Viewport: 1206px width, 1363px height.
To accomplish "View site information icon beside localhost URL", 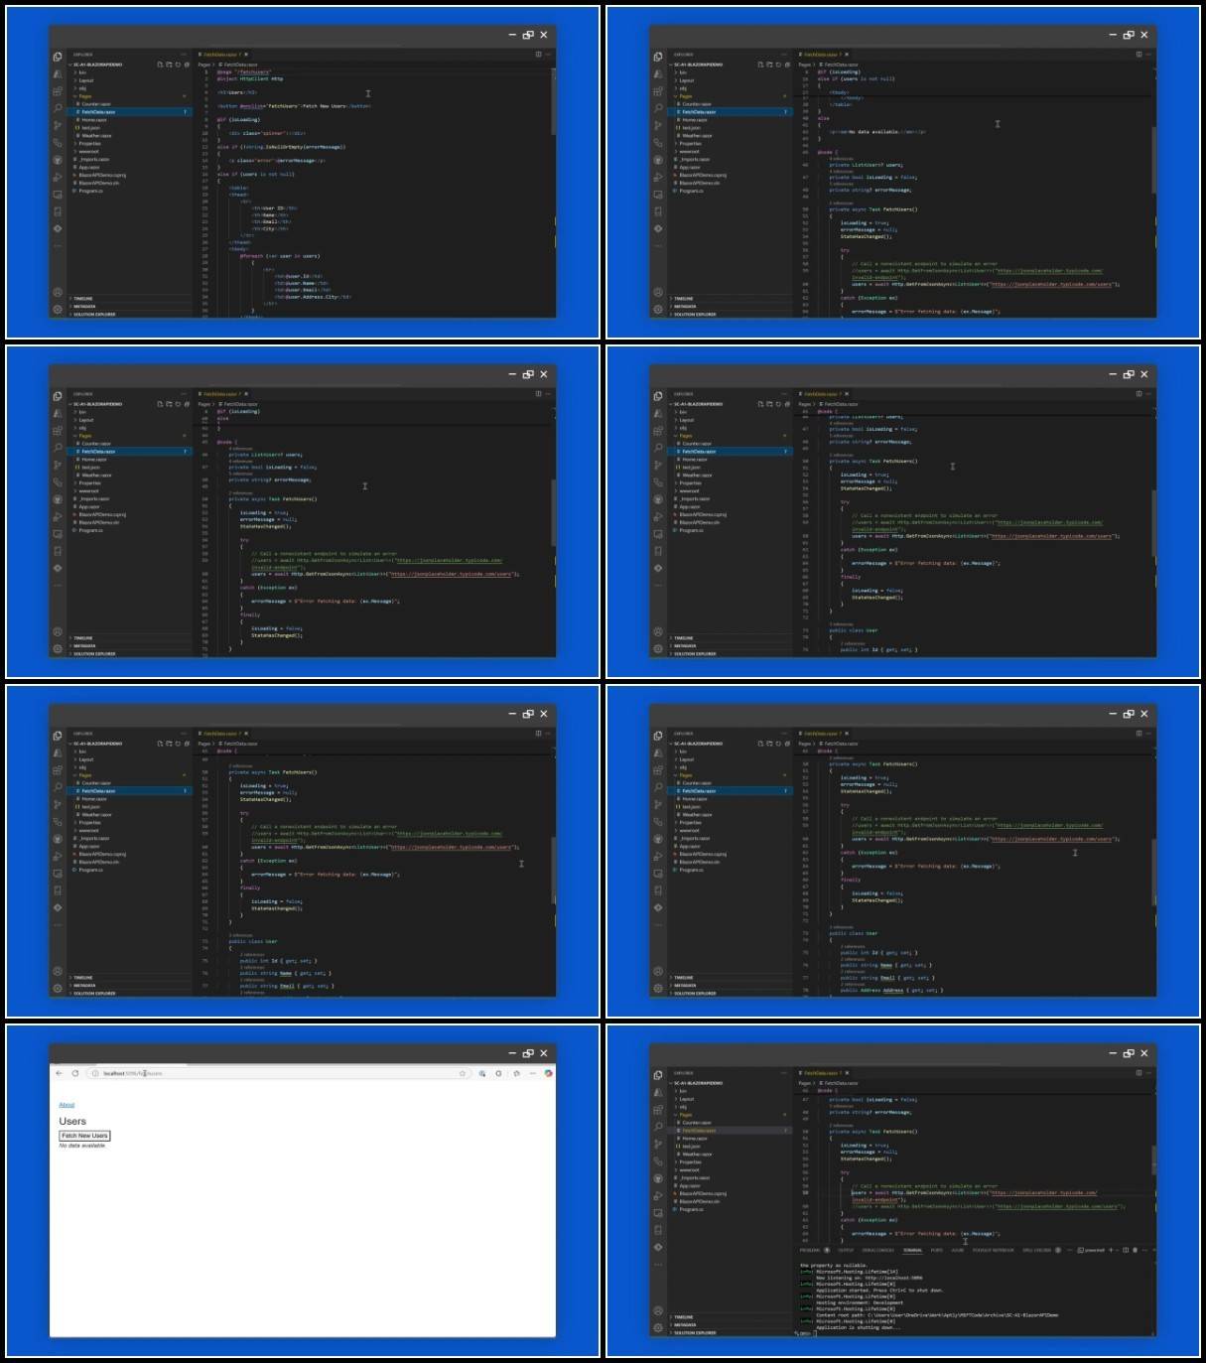I will tap(95, 1073).
